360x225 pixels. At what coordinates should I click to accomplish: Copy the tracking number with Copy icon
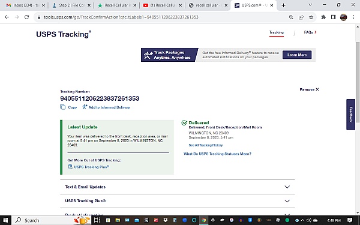[62, 107]
